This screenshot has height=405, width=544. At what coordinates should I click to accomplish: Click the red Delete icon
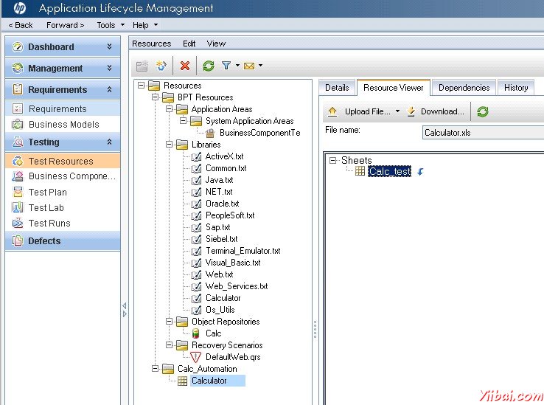point(185,66)
